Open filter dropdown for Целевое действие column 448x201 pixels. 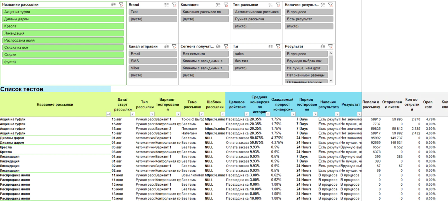click(247, 114)
